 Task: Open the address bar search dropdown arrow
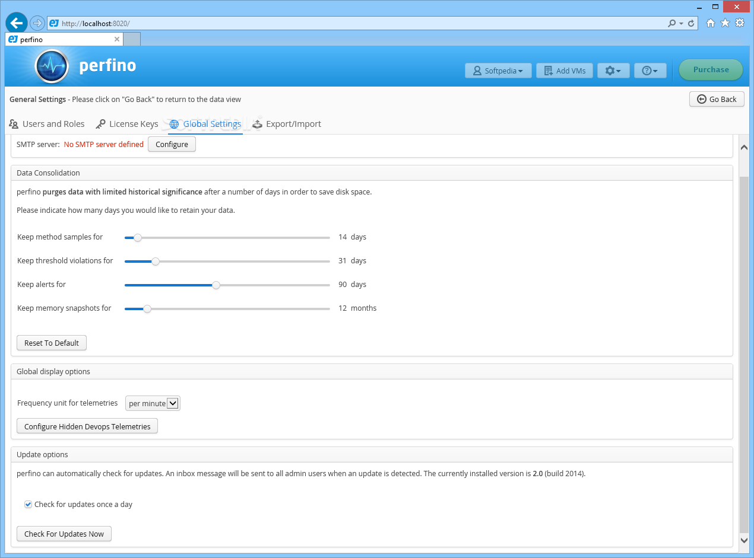681,24
